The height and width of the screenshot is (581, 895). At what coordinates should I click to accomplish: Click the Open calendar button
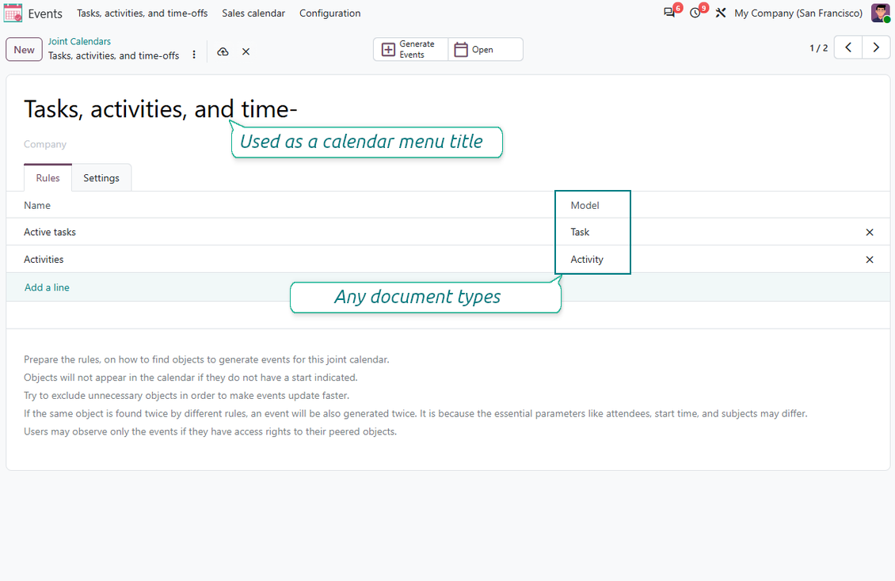[486, 50]
